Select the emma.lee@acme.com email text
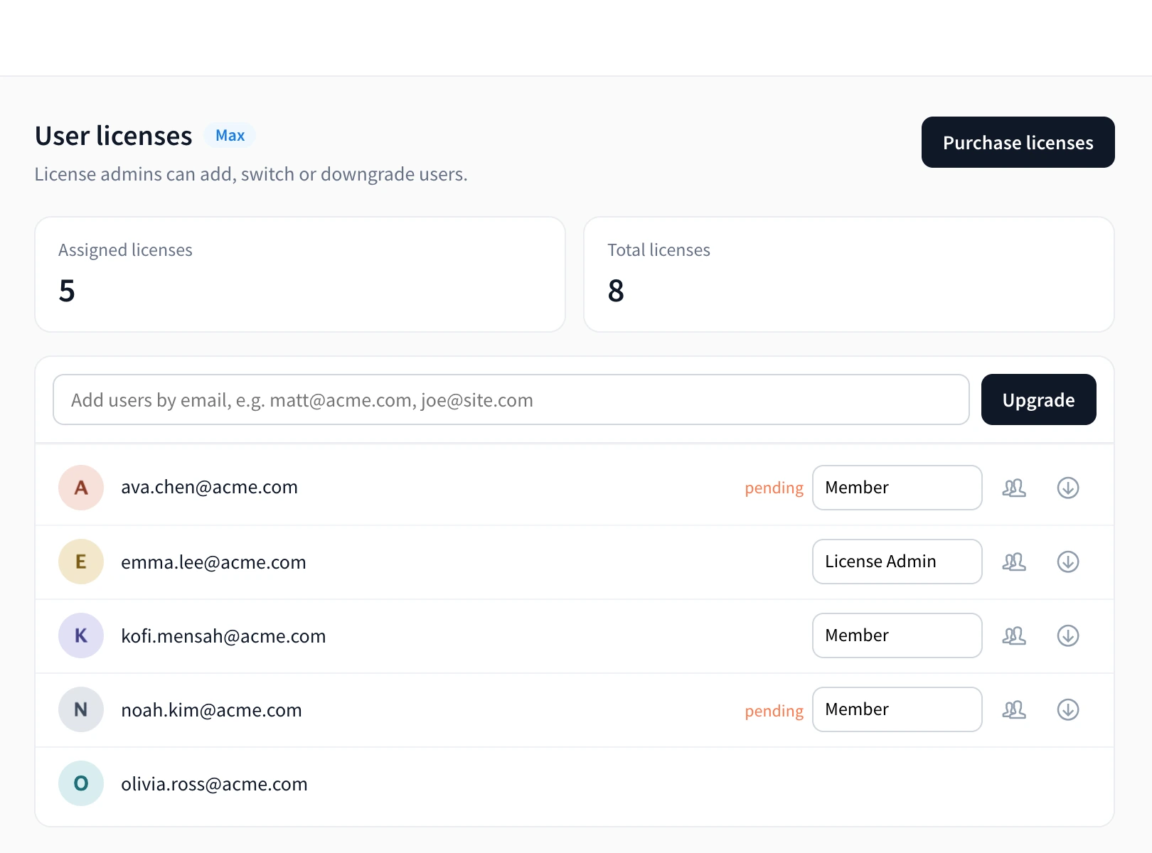The height and width of the screenshot is (853, 1152). pos(213,562)
